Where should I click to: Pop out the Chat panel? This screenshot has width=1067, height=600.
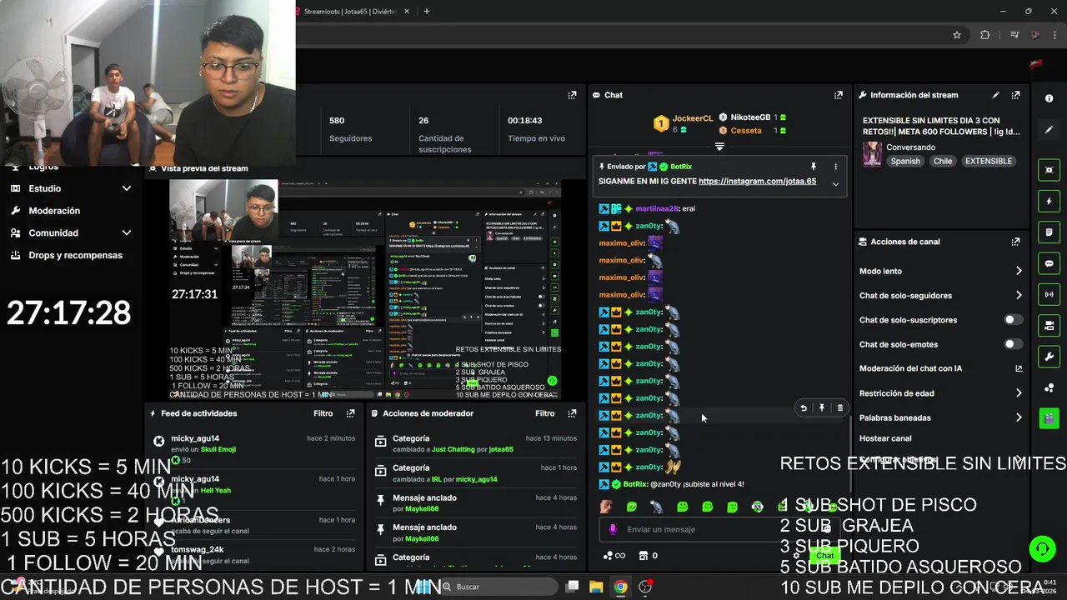[838, 95]
